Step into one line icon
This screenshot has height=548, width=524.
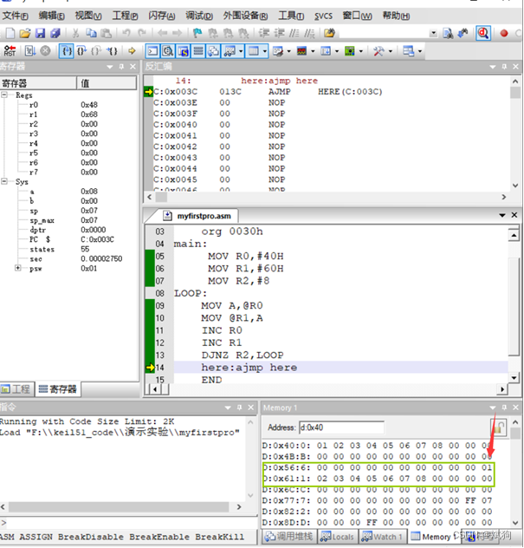click(x=67, y=51)
